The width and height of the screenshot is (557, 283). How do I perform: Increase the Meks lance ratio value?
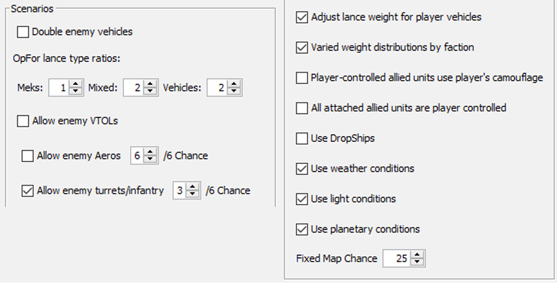75,85
